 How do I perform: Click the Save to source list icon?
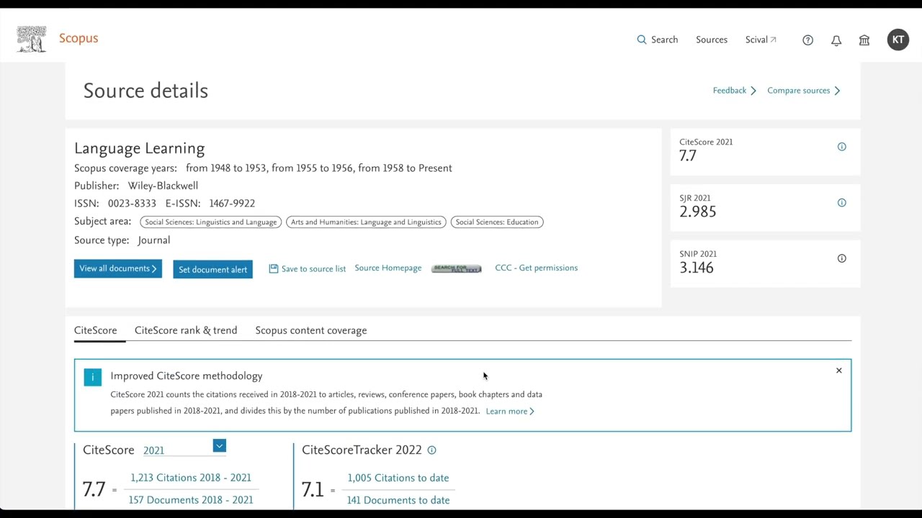(274, 268)
